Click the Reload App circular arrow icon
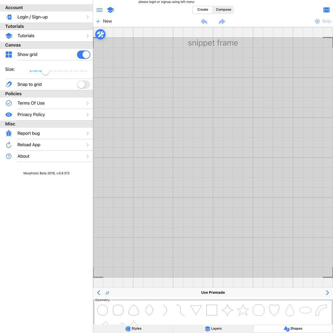 click(9, 145)
